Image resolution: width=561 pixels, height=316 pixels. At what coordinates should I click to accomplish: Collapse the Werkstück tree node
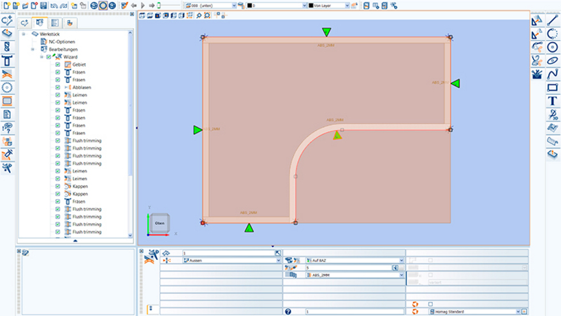tap(24, 34)
